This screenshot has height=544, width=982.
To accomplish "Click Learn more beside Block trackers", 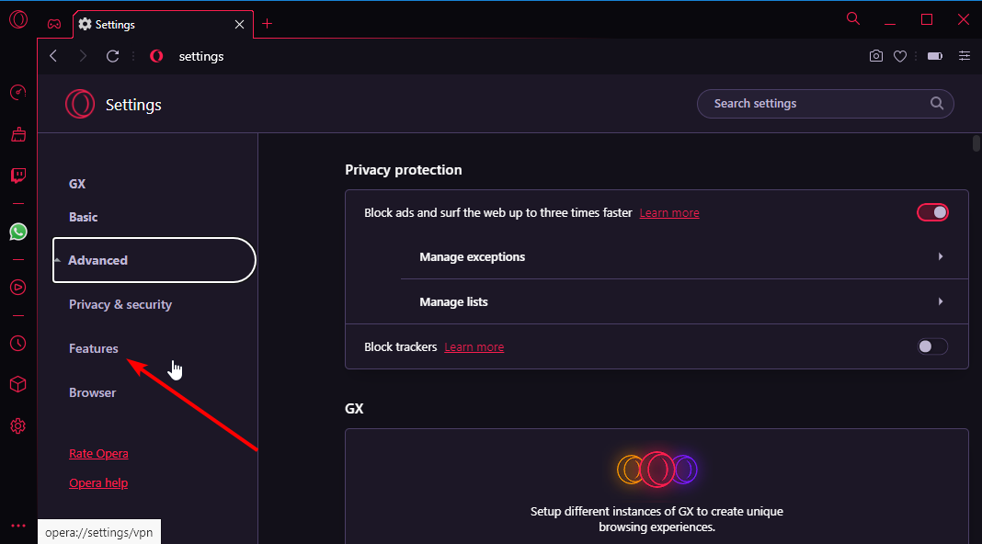I will [x=474, y=346].
